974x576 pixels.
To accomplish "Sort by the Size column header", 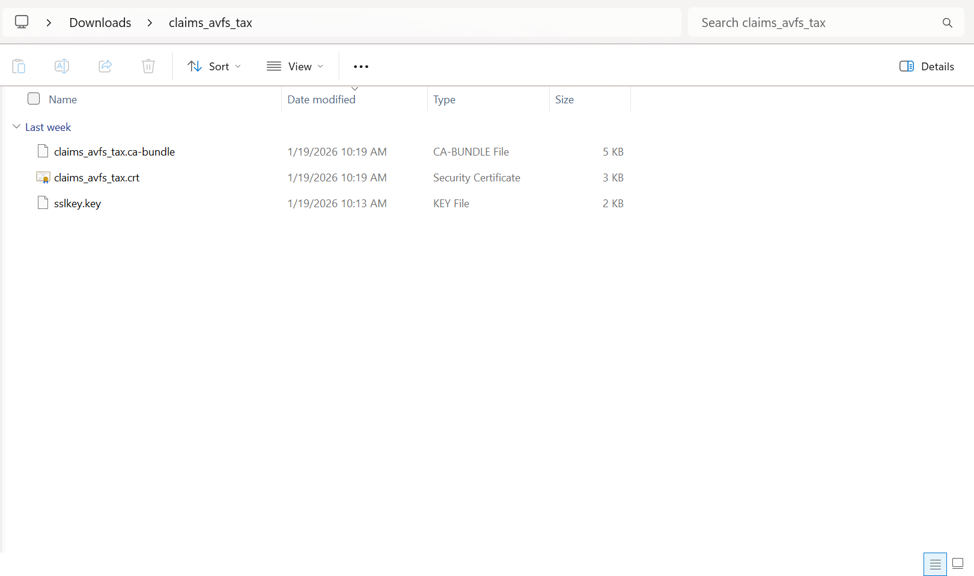I will pos(564,100).
